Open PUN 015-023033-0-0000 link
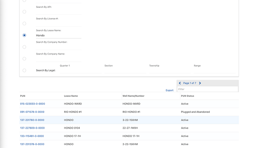The width and height of the screenshot is (256, 148). pos(33,104)
